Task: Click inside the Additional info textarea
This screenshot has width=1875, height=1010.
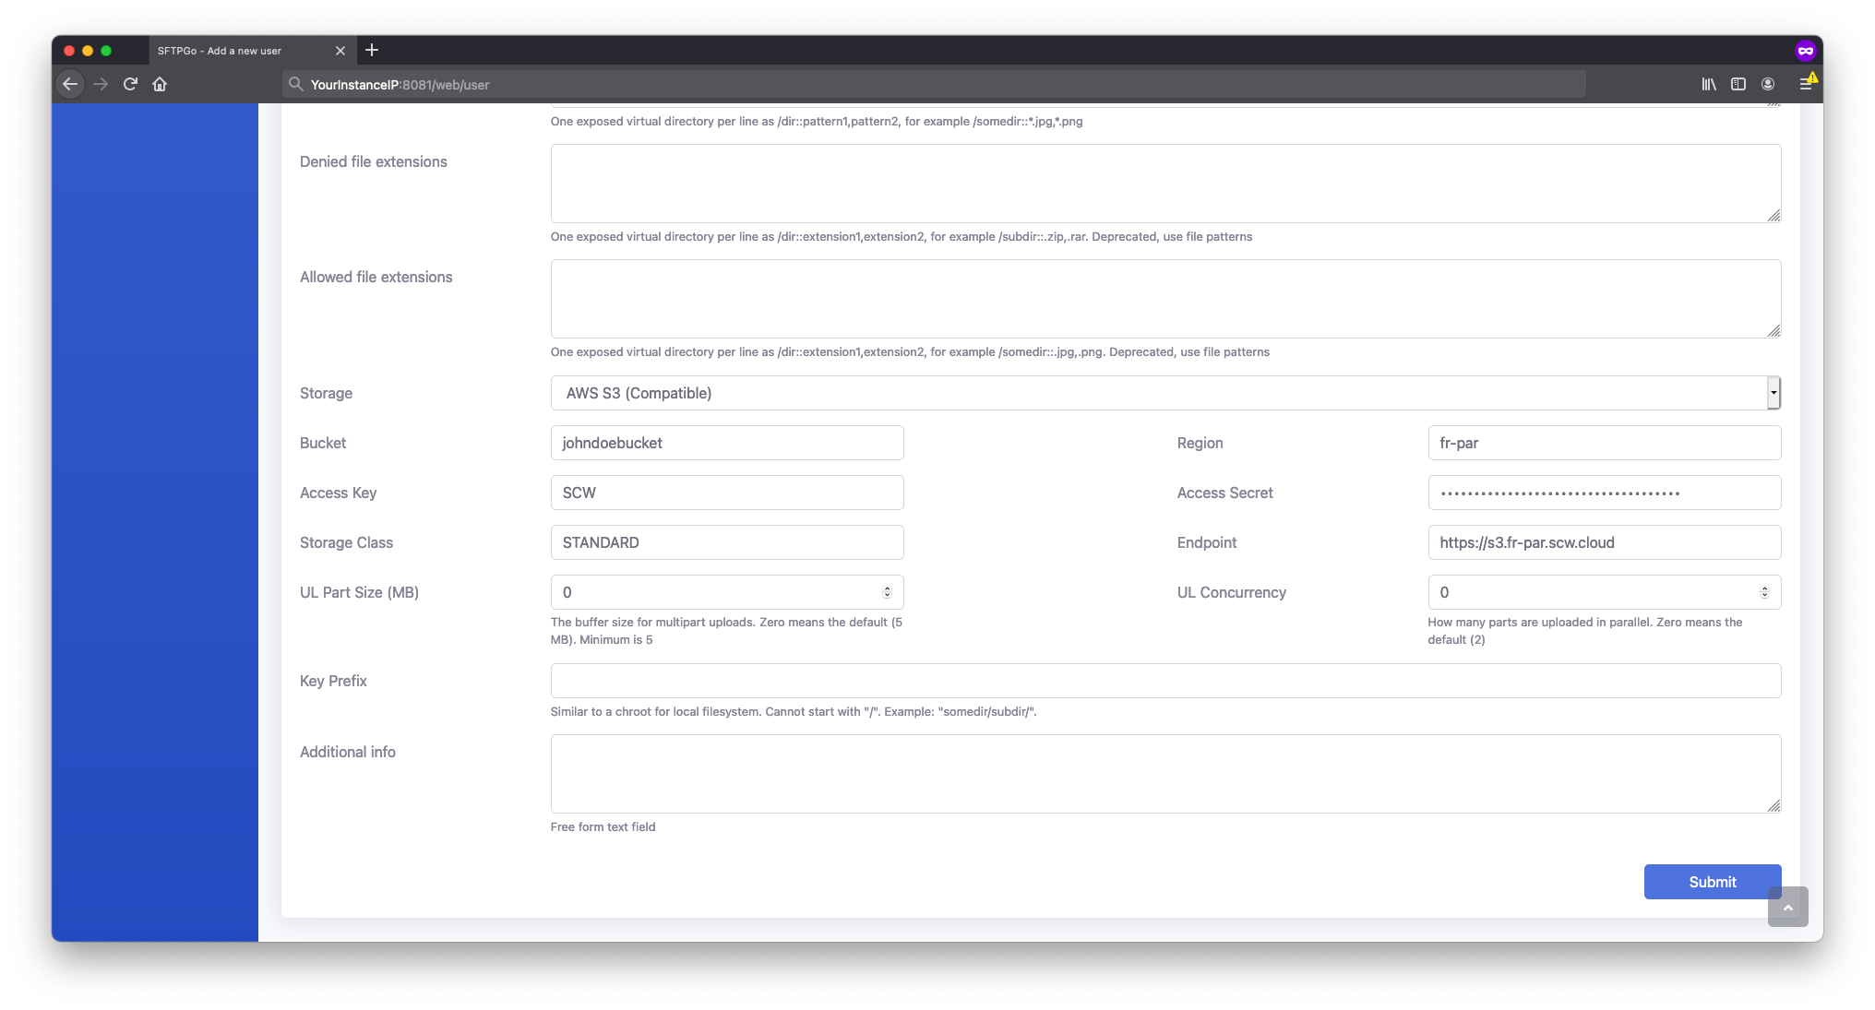Action: 1165,774
